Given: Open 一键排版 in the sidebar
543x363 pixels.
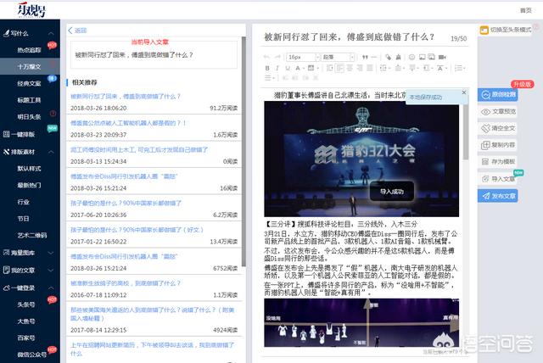Looking at the screenshot, I should pos(23,134).
